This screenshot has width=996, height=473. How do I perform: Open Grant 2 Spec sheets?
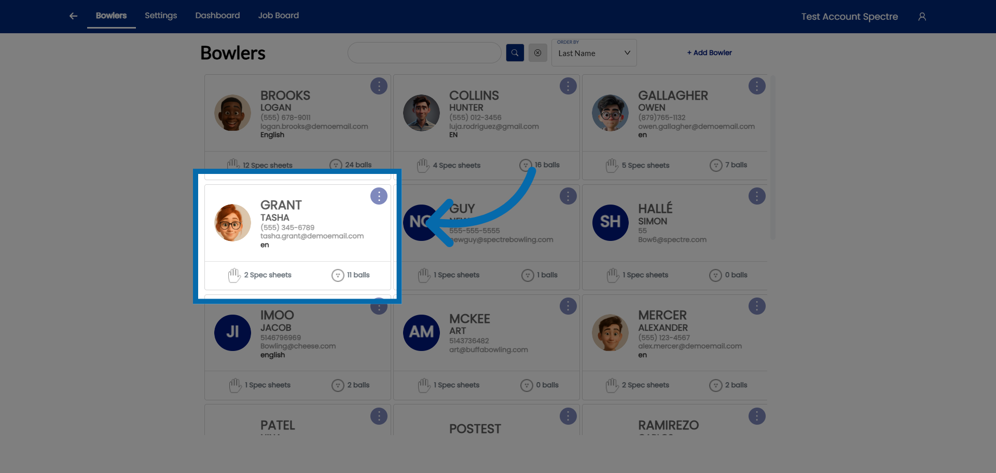(x=260, y=275)
